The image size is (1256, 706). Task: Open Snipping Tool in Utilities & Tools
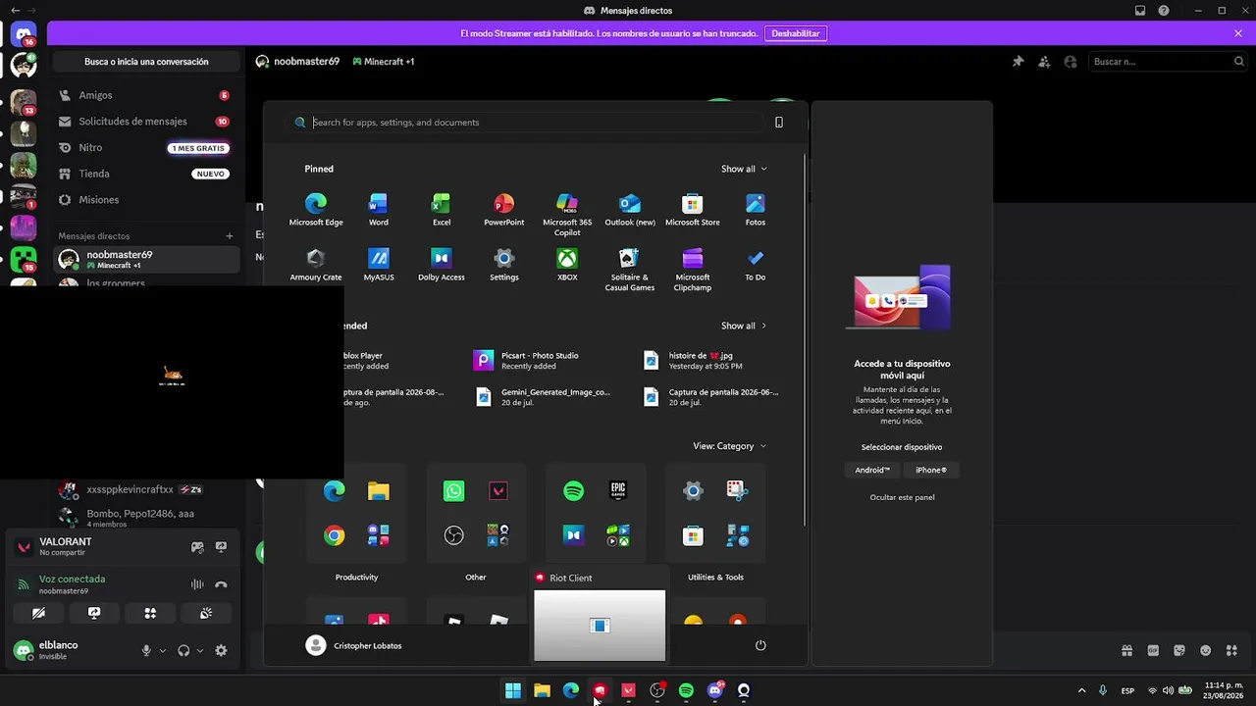point(738,490)
